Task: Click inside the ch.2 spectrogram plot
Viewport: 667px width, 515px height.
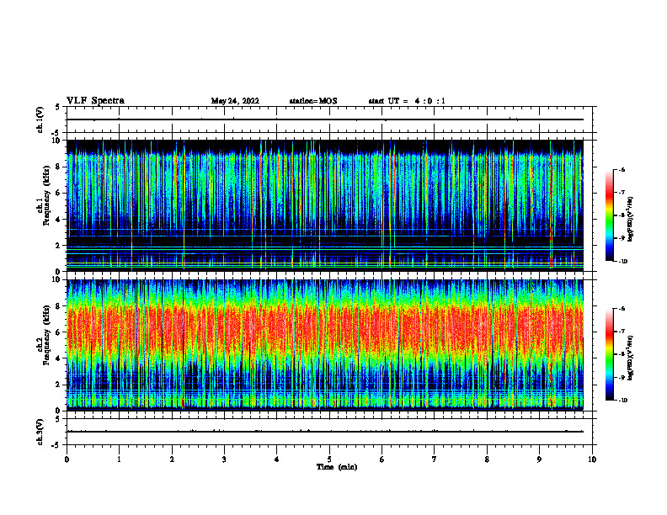Action: (x=325, y=345)
